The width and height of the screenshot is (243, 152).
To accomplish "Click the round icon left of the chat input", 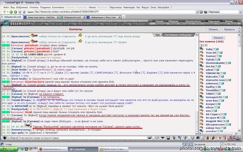I will coord(5,138).
